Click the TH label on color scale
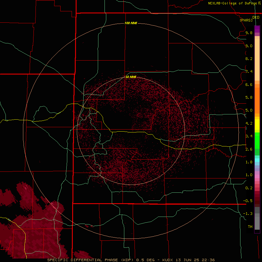262x262 pixels. tap(250, 226)
